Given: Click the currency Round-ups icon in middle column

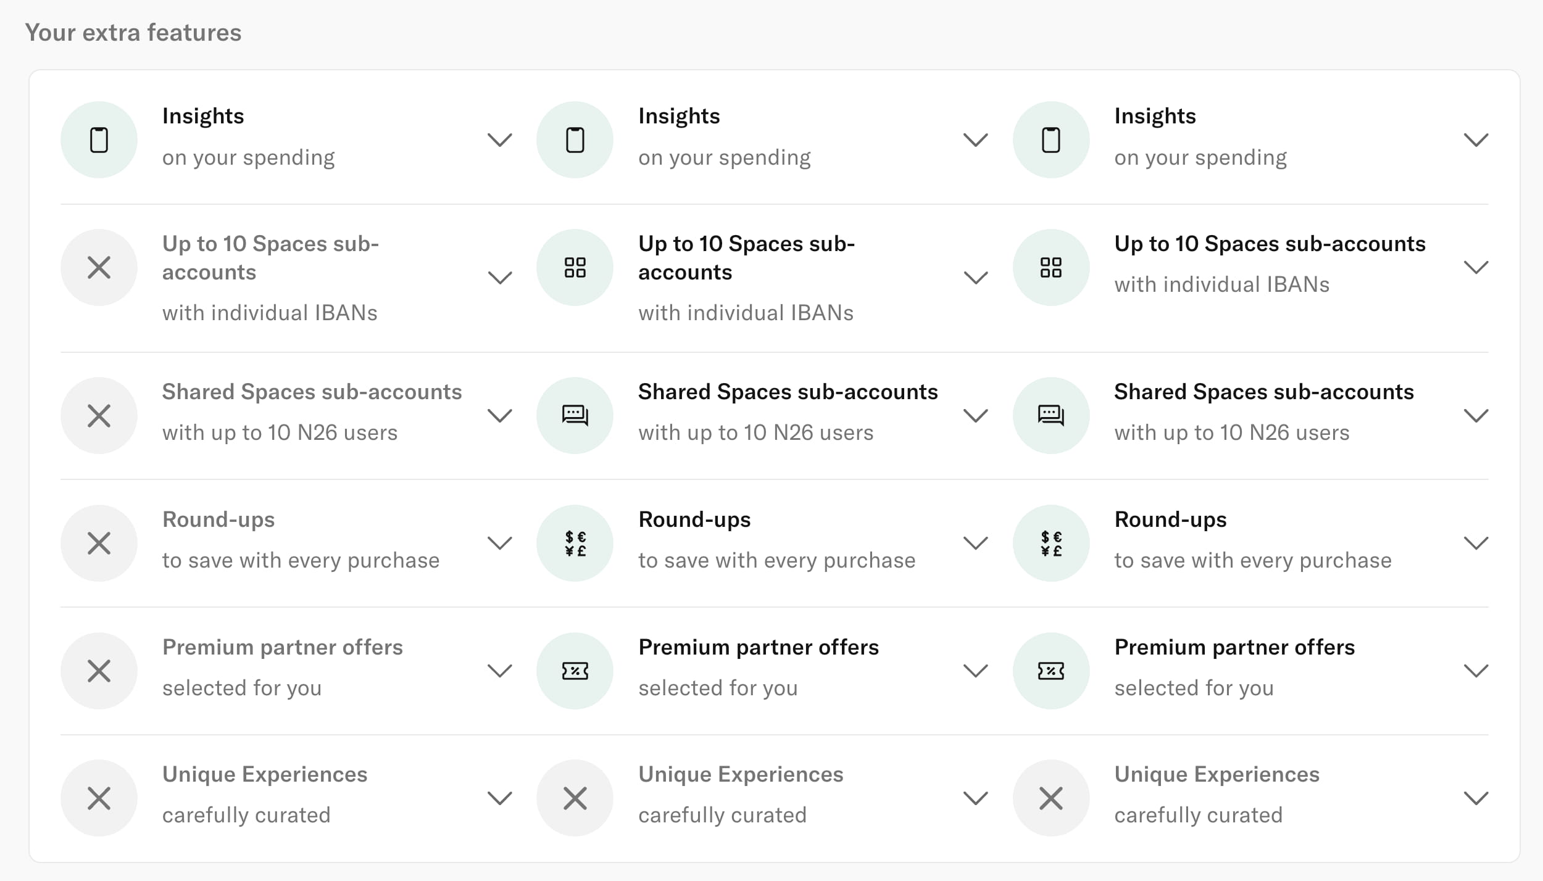Looking at the screenshot, I should coord(575,544).
